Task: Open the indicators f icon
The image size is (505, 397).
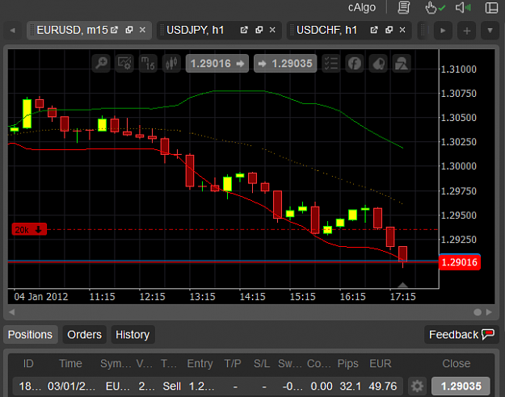Action: point(355,63)
